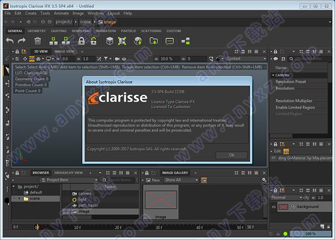Image resolution: width=335 pixels, height=240 pixels.
Task: Open the File menu
Action: coord(7,13)
